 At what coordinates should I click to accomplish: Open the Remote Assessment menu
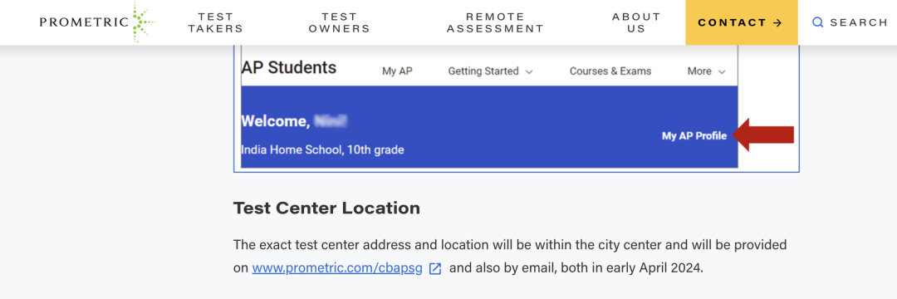pyautogui.click(x=495, y=23)
